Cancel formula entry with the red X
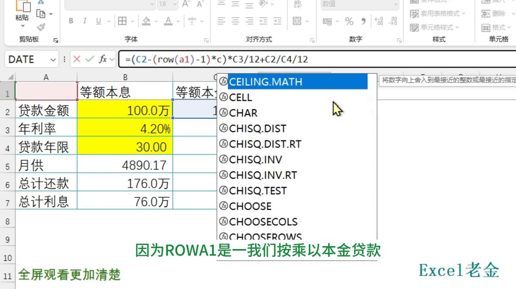The height and width of the screenshot is (289, 516). pos(77,59)
